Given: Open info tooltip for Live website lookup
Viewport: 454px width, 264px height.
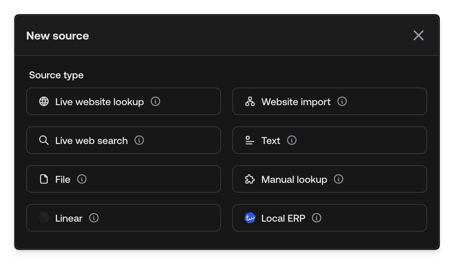Looking at the screenshot, I should pyautogui.click(x=155, y=101).
